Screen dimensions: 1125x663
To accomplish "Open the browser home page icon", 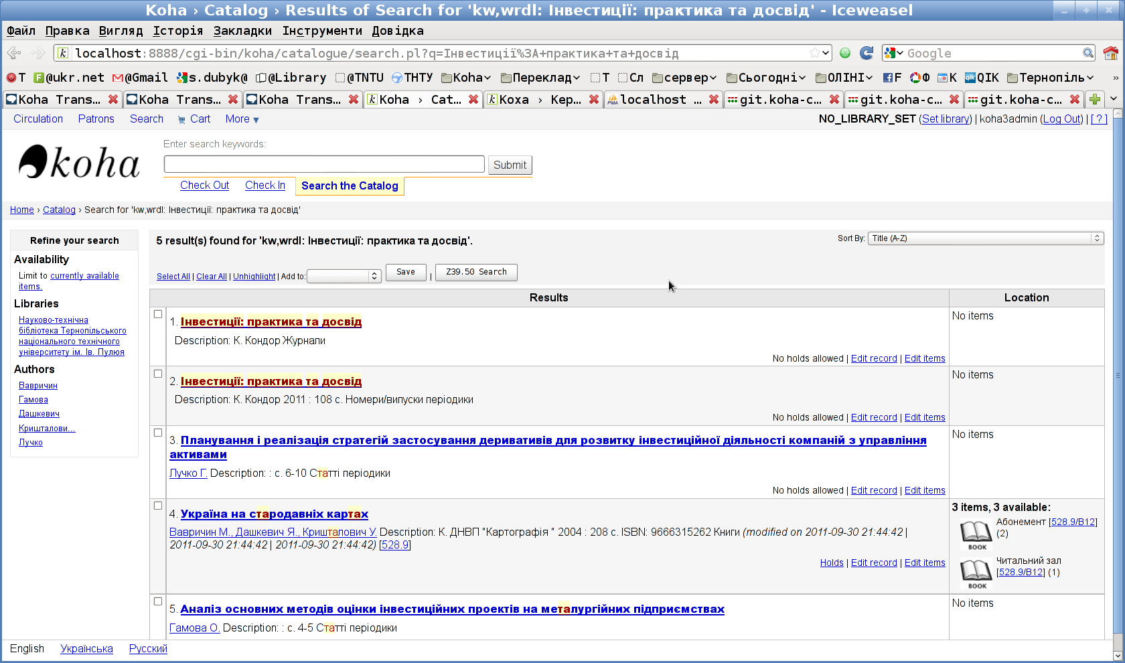I will 1110,53.
